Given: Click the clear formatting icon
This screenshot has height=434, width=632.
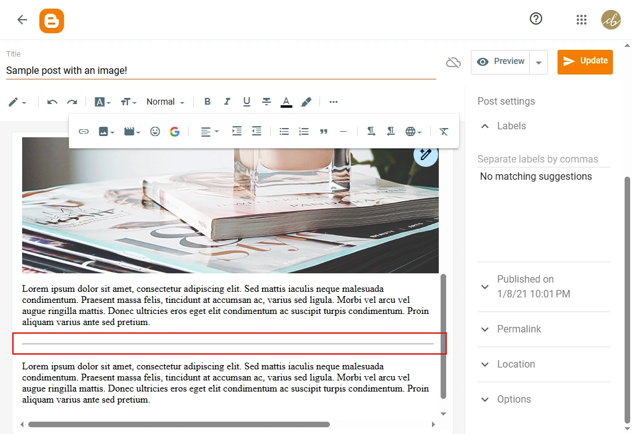Looking at the screenshot, I should click(x=444, y=131).
